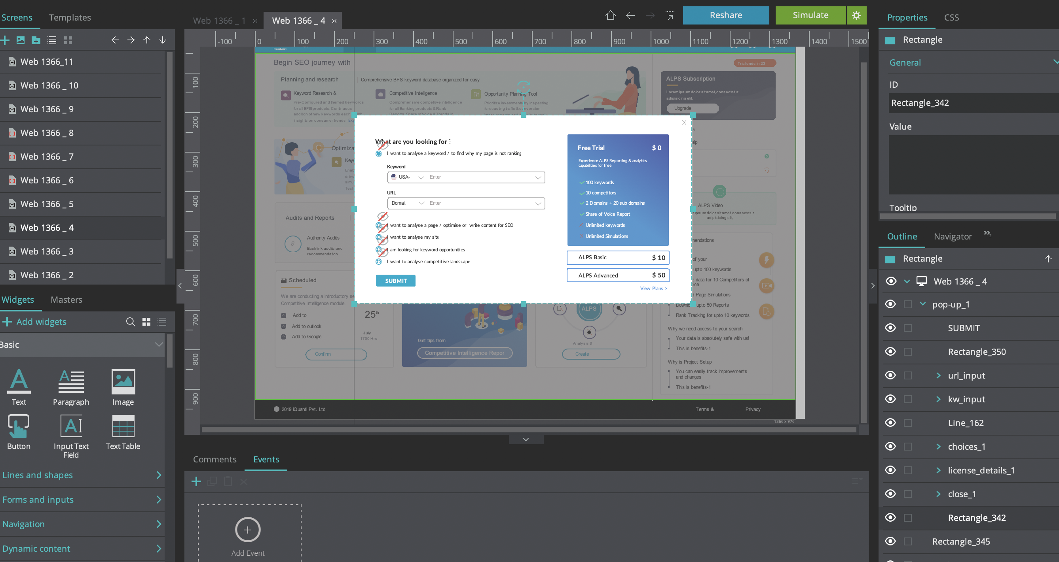The height and width of the screenshot is (562, 1059).
Task: Click the settings gear icon in toolbar
Action: click(856, 15)
